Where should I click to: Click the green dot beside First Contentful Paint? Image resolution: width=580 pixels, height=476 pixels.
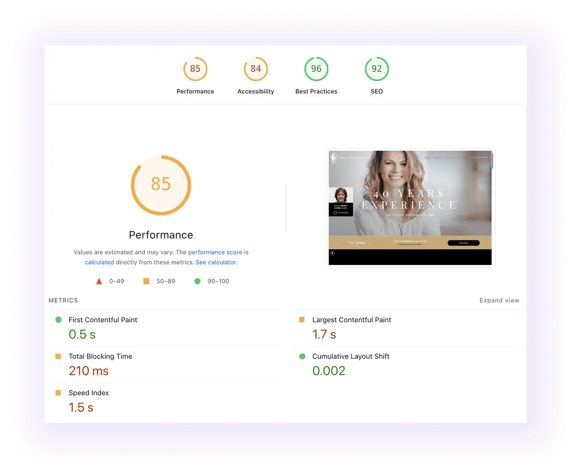tap(59, 320)
